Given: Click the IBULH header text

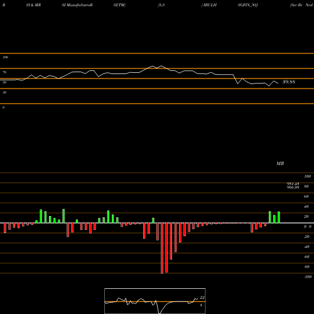Looking at the screenshot, I should (x=209, y=5).
